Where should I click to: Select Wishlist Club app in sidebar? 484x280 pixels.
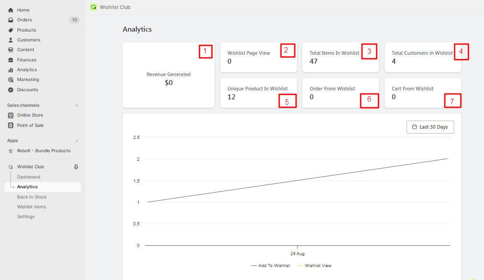tap(30, 166)
